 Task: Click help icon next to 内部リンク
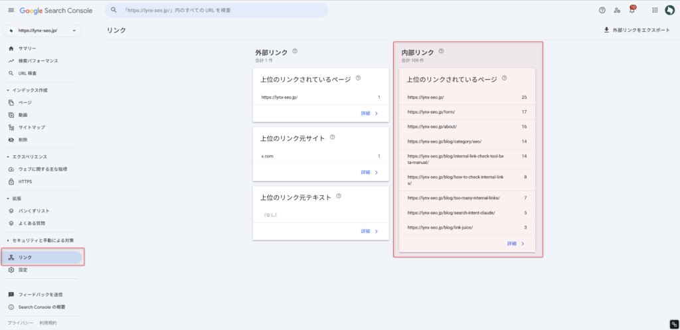coord(441,51)
